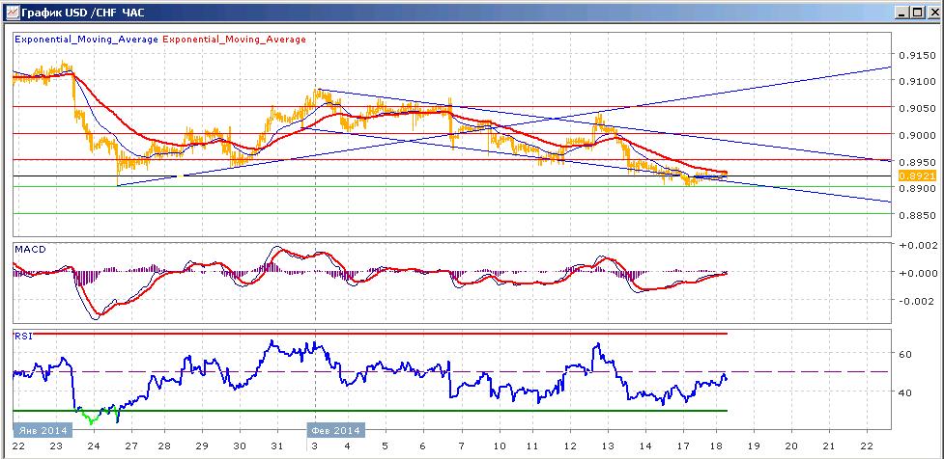Screen dimensions: 944x459
Task: Maximize the USD/CHF chart window
Action: [916, 12]
